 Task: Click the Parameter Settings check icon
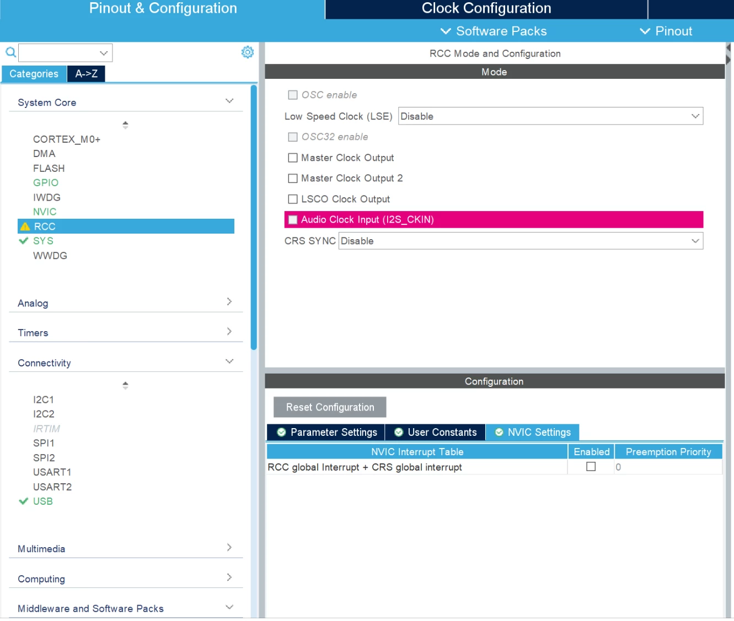coord(281,433)
